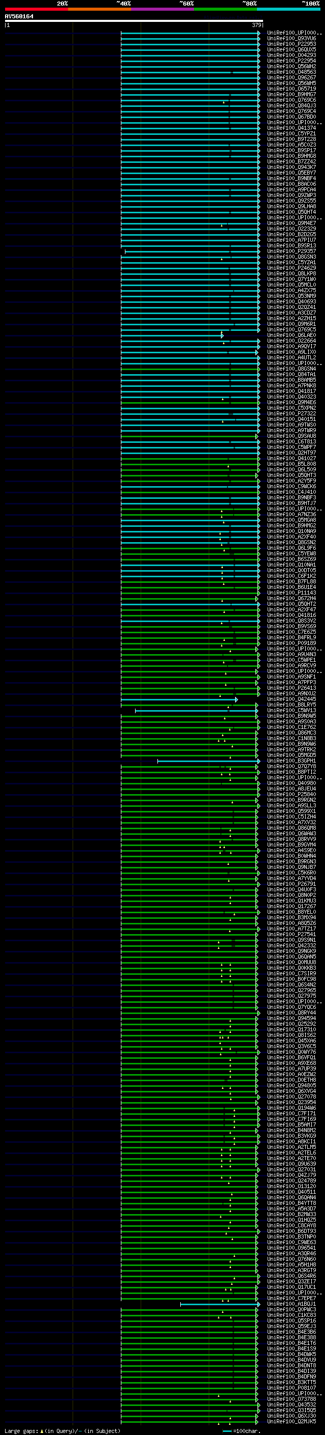The height and width of the screenshot is (1435, 325).
Task: Open the label UniRef100_P26791
Action: [291, 884]
